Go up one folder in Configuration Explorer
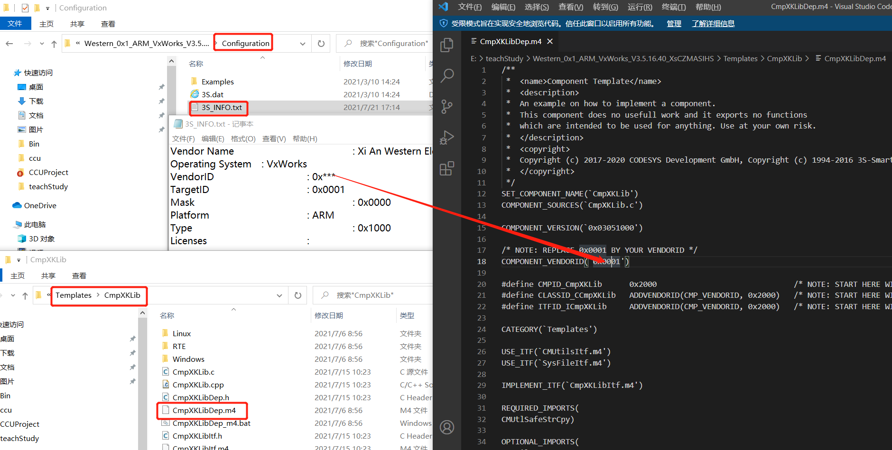The image size is (892, 450). click(x=54, y=44)
